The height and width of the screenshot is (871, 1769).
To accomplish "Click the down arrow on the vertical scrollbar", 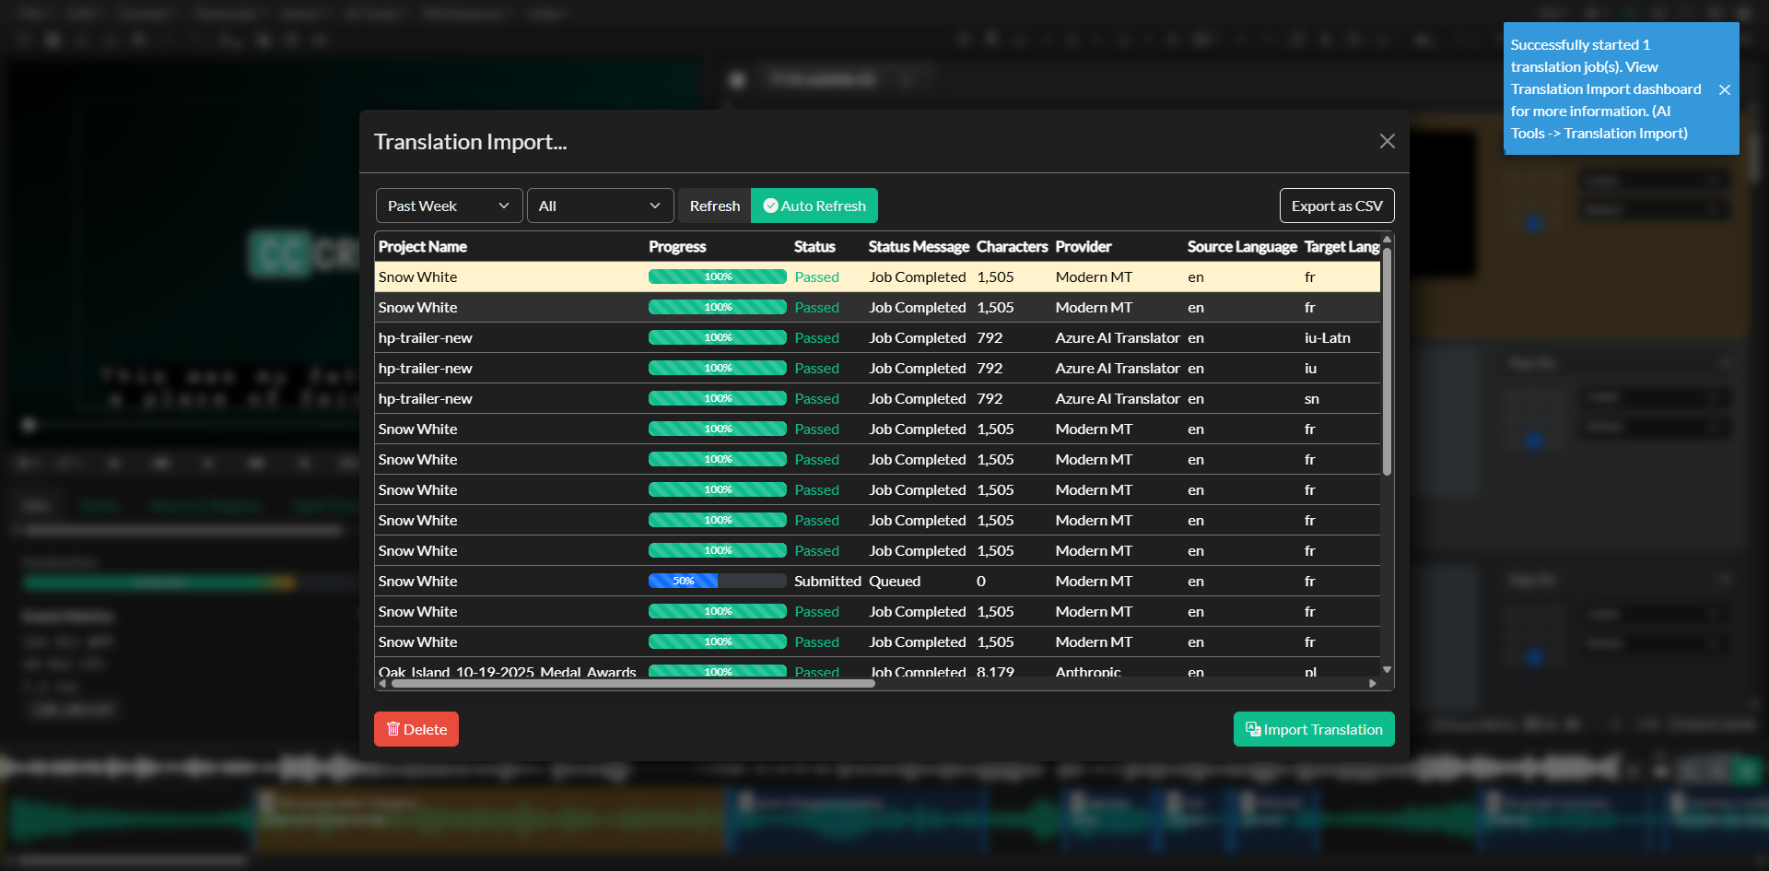I will coord(1387,669).
